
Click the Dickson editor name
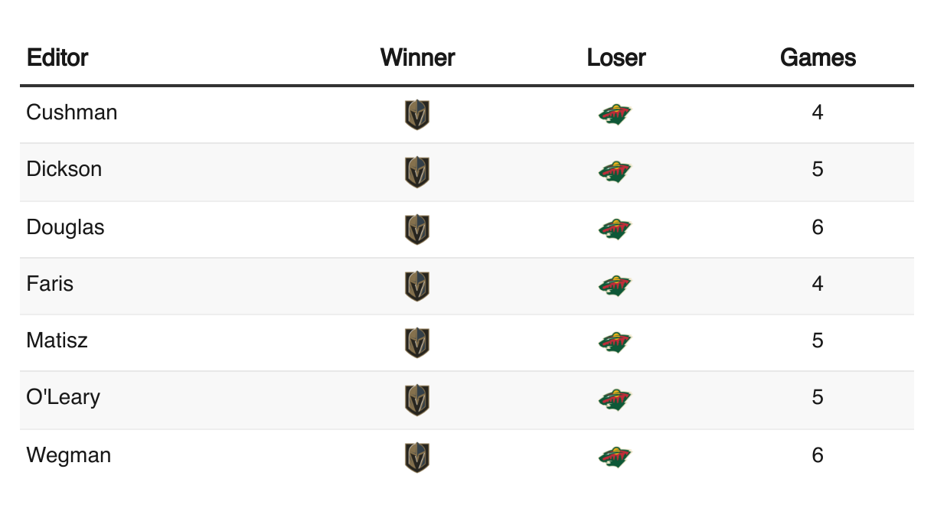(x=64, y=169)
